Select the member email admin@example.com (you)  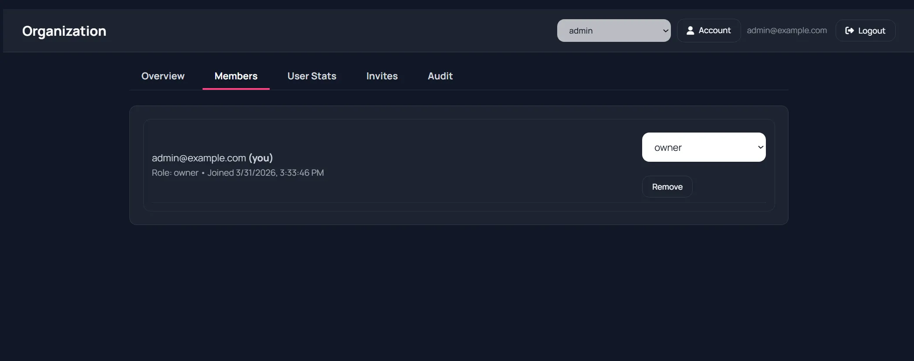click(199, 158)
